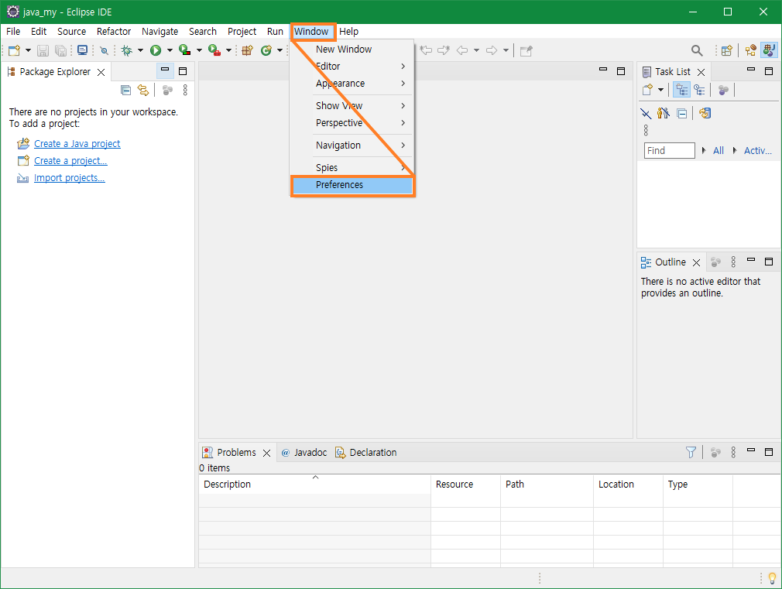Image resolution: width=782 pixels, height=589 pixels.
Task: Maximize the Package Explorer view
Action: pos(183,71)
